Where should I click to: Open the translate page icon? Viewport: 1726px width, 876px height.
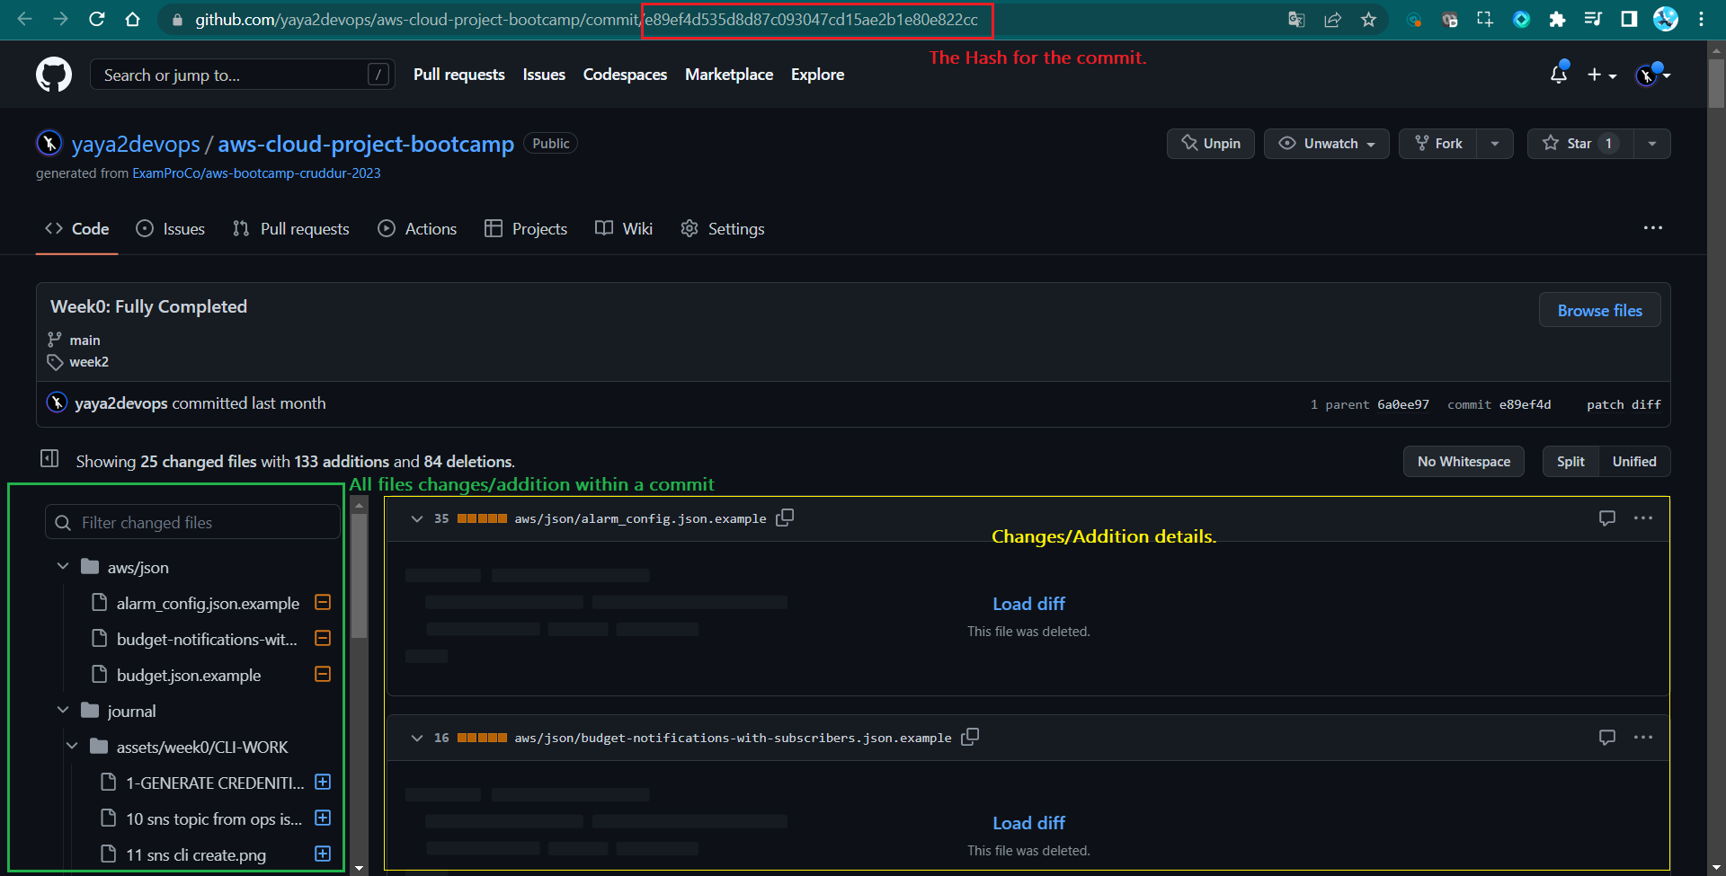[1296, 19]
